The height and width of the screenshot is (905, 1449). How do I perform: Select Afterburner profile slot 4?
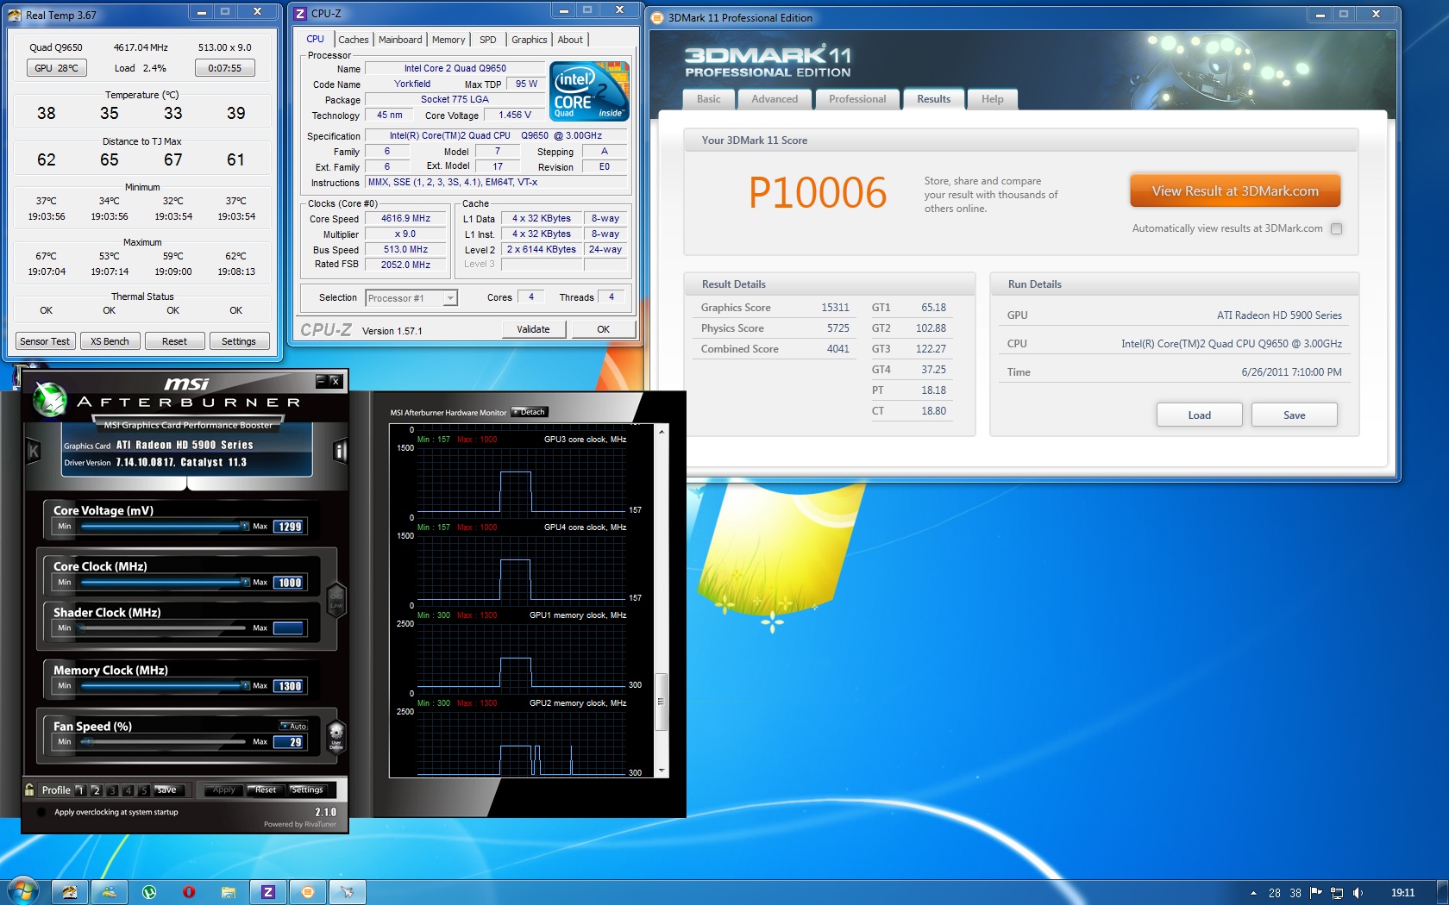pyautogui.click(x=129, y=790)
